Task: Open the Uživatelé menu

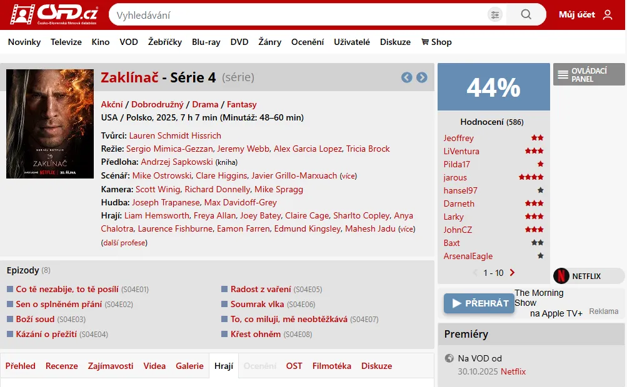Action: (352, 42)
